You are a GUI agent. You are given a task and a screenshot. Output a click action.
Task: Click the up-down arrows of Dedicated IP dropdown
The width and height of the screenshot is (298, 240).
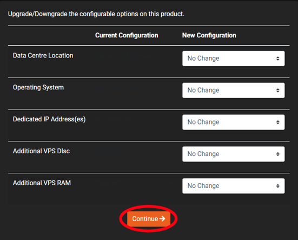pos(277,122)
